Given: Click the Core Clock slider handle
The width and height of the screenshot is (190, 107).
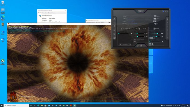Looking at the screenshot, I should (137, 33).
